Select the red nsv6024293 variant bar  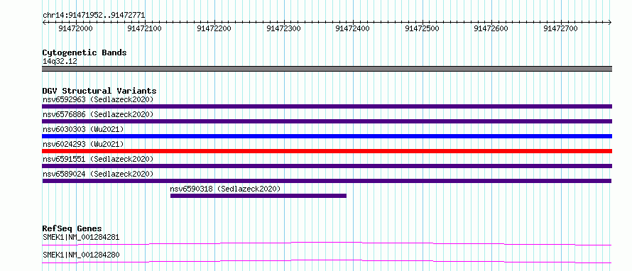[327, 151]
